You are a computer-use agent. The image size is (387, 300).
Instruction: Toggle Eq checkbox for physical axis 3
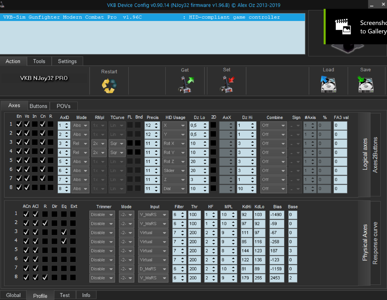64,232
